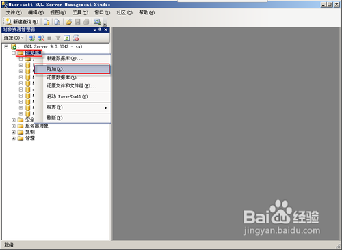Open the 窗口 menu
342x250 pixels.
(103, 12)
